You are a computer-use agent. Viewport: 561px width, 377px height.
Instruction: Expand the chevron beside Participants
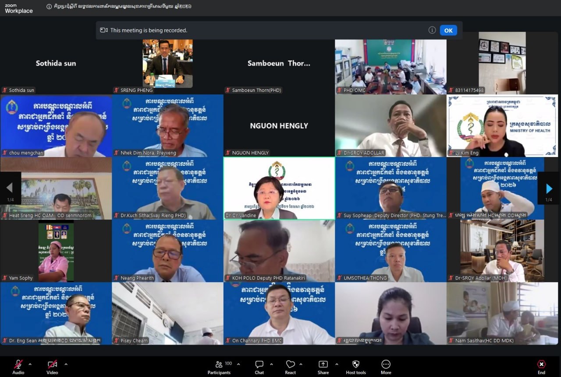pos(238,364)
